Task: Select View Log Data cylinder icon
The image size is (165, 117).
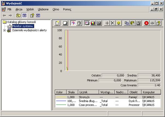Action: point(79,23)
